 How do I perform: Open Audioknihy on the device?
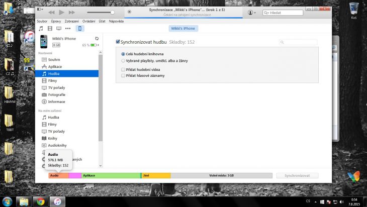click(57, 146)
